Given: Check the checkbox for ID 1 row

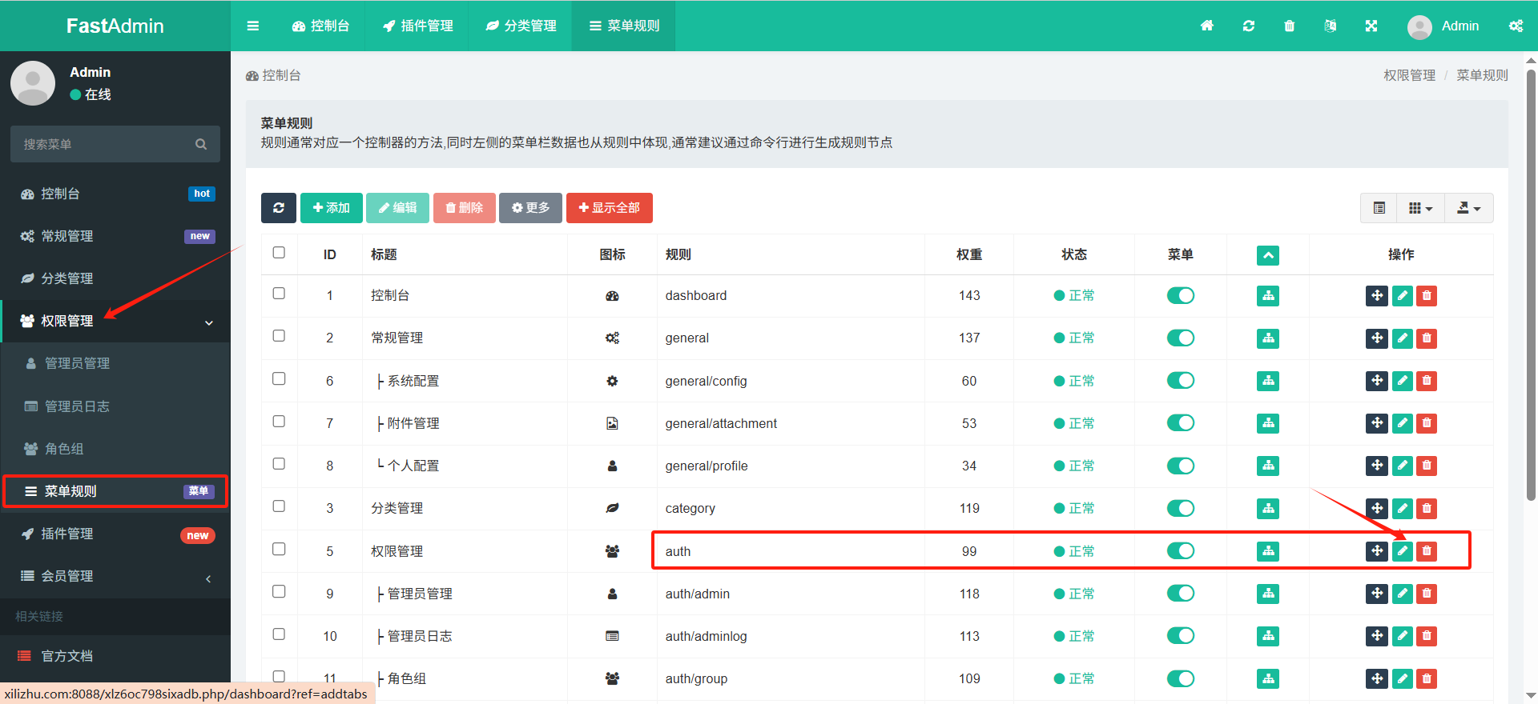Looking at the screenshot, I should (x=279, y=294).
